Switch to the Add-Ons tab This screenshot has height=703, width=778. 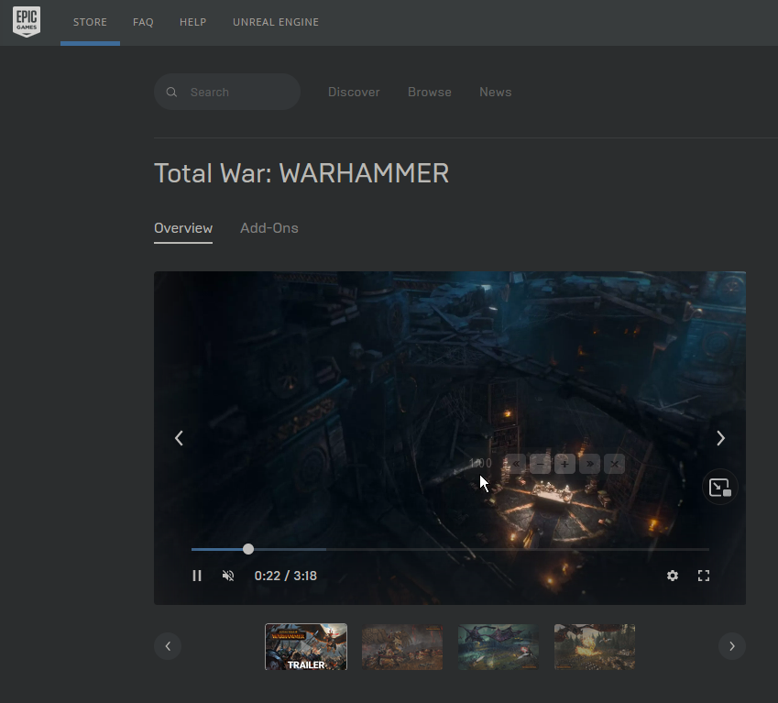pos(269,228)
